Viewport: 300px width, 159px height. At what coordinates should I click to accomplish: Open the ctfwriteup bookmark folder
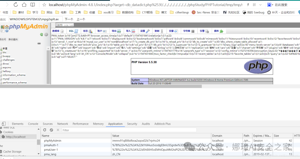(x=179, y=12)
